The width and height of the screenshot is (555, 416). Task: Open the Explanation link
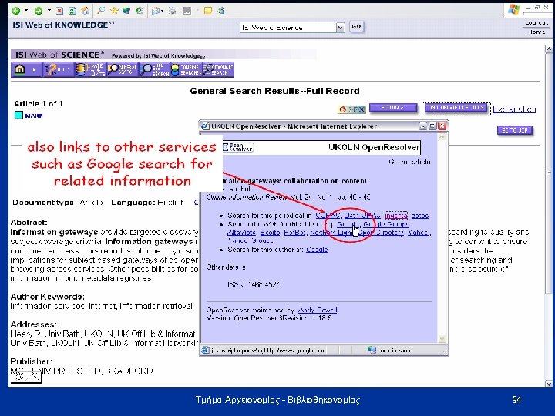click(x=514, y=109)
